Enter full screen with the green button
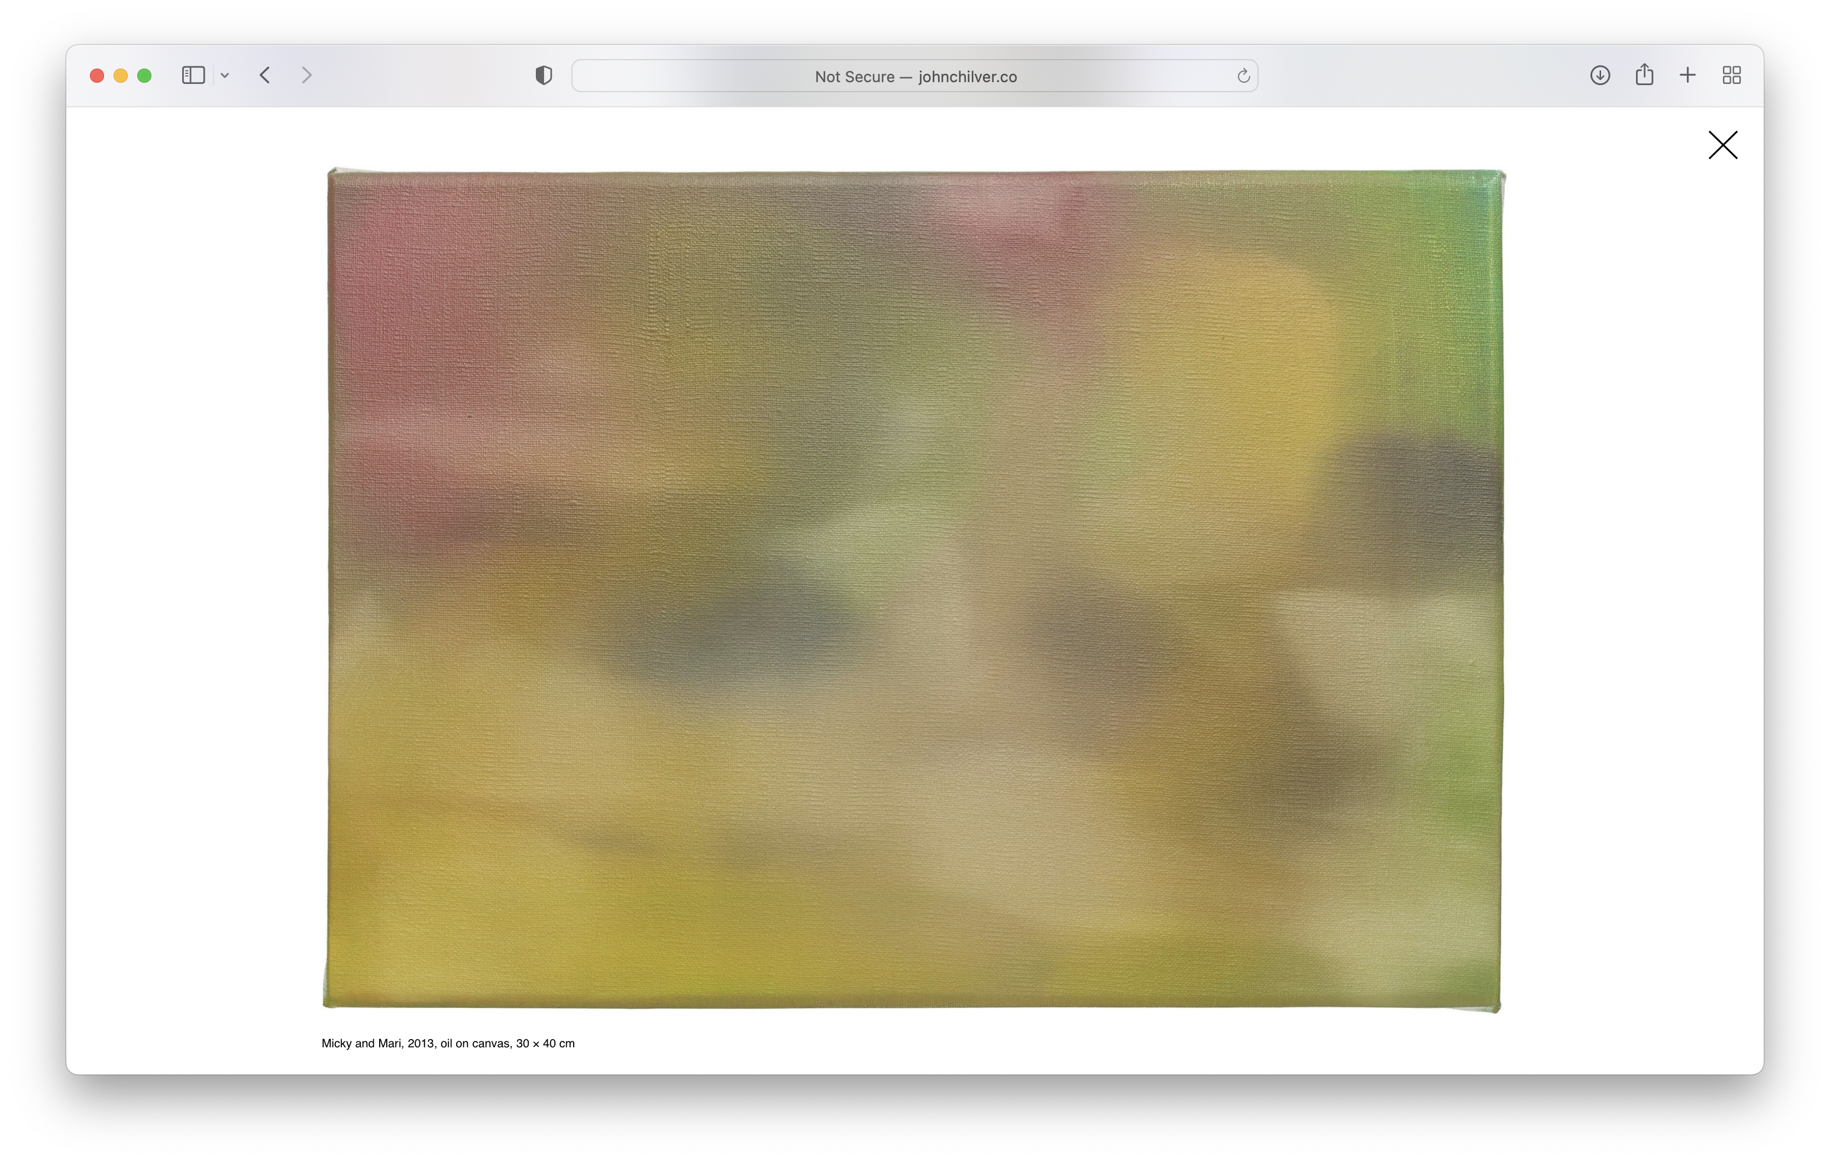 coord(144,75)
